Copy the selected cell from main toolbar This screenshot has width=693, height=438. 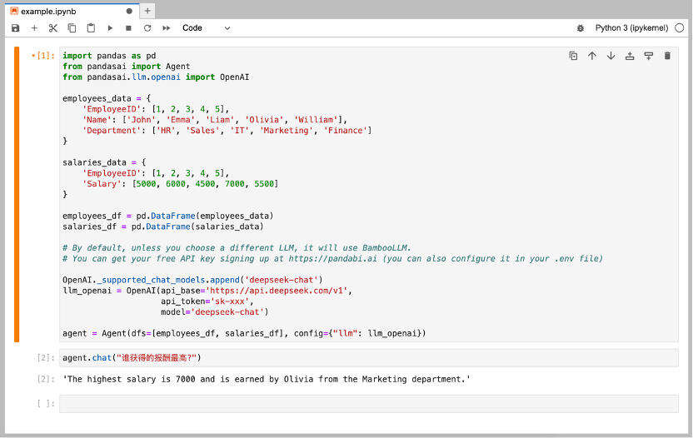coord(72,28)
